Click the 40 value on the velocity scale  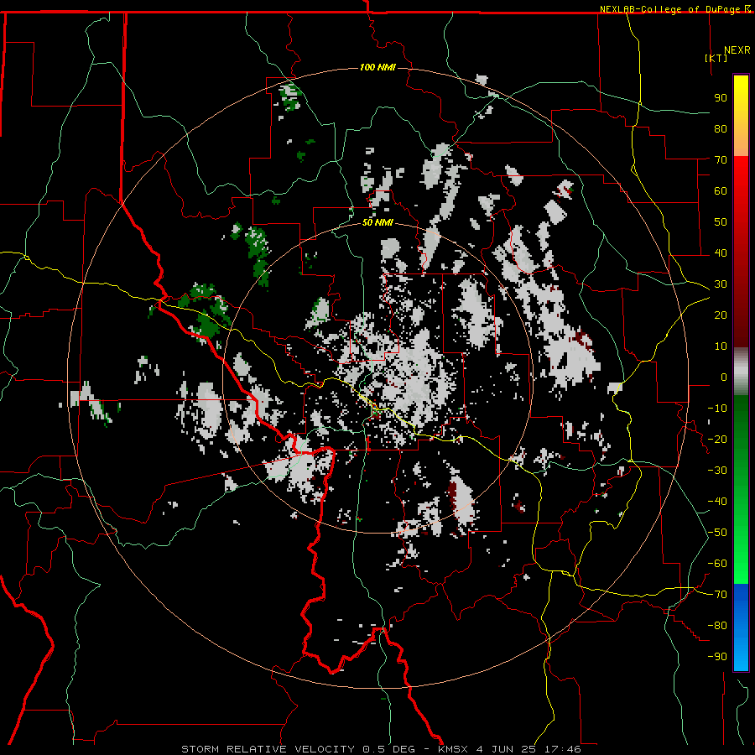click(x=721, y=253)
